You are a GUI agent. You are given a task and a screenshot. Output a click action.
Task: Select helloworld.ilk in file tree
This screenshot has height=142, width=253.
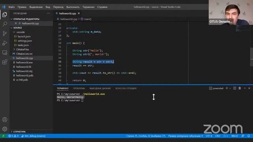point(24,67)
